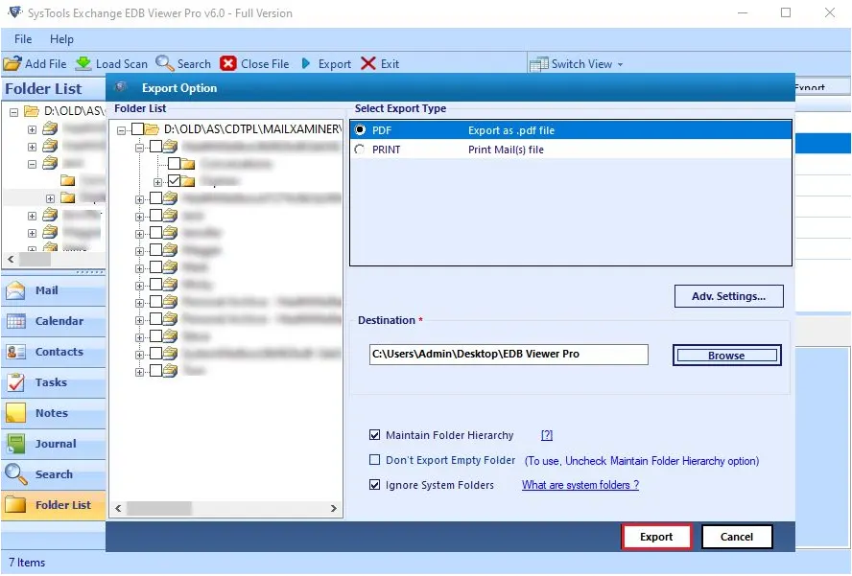The height and width of the screenshot is (576, 852).
Task: Open the Calendar icon in sidebar
Action: coord(15,321)
